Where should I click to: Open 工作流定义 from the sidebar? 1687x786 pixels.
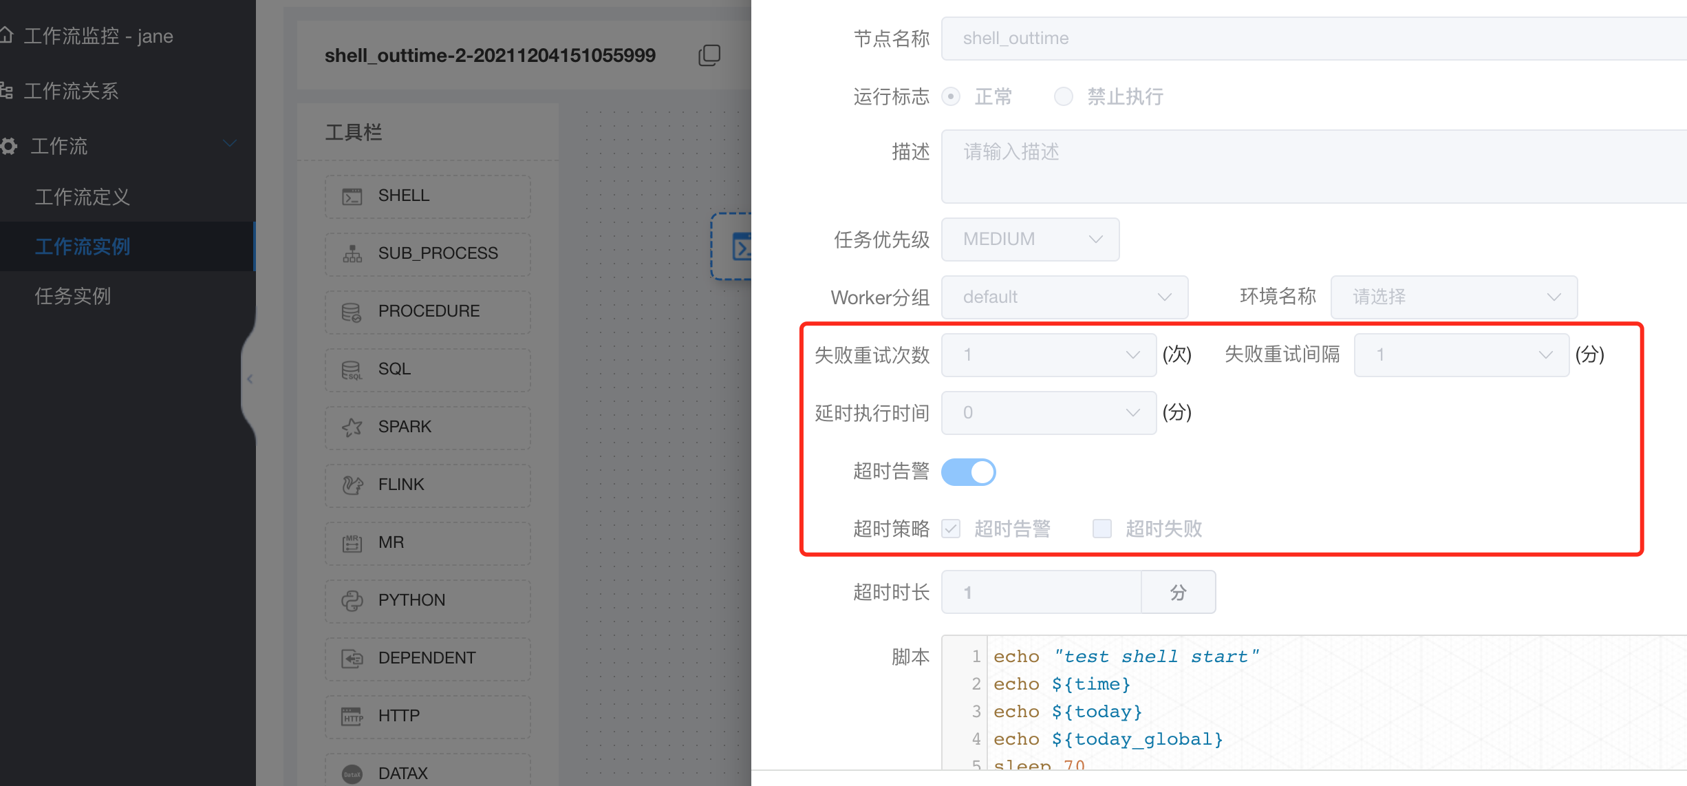point(83,197)
